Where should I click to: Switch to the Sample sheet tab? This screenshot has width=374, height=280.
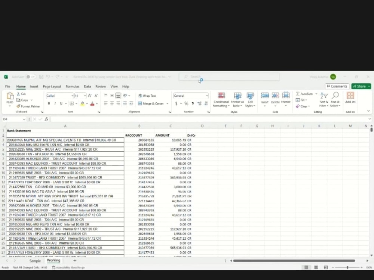coord(35,261)
